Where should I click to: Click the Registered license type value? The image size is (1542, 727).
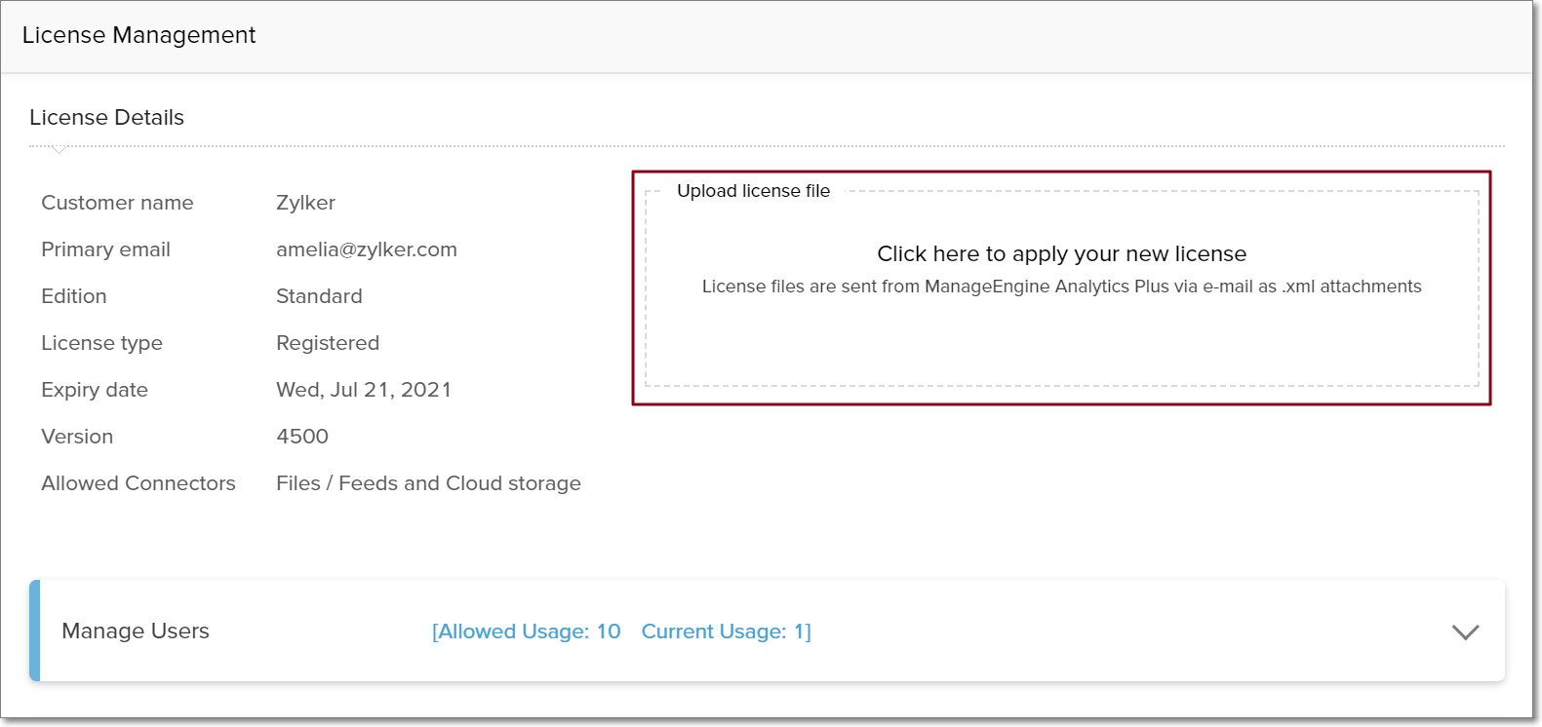tap(328, 343)
